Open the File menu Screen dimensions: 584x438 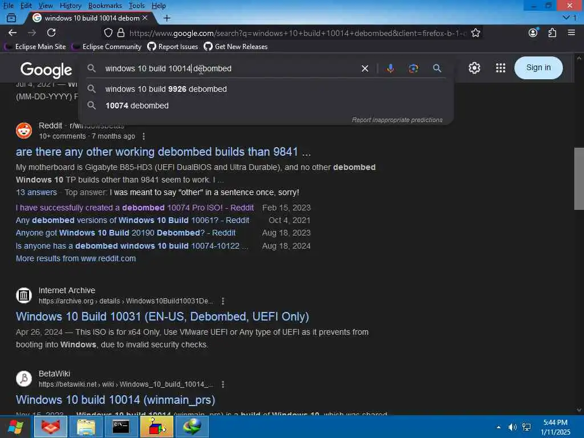[x=8, y=6]
